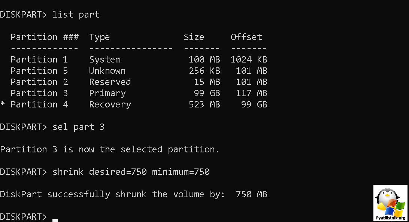This screenshot has height=222, width=409.
Task: Click the '99 GB' size value of Partition 3
Action: click(x=207, y=93)
